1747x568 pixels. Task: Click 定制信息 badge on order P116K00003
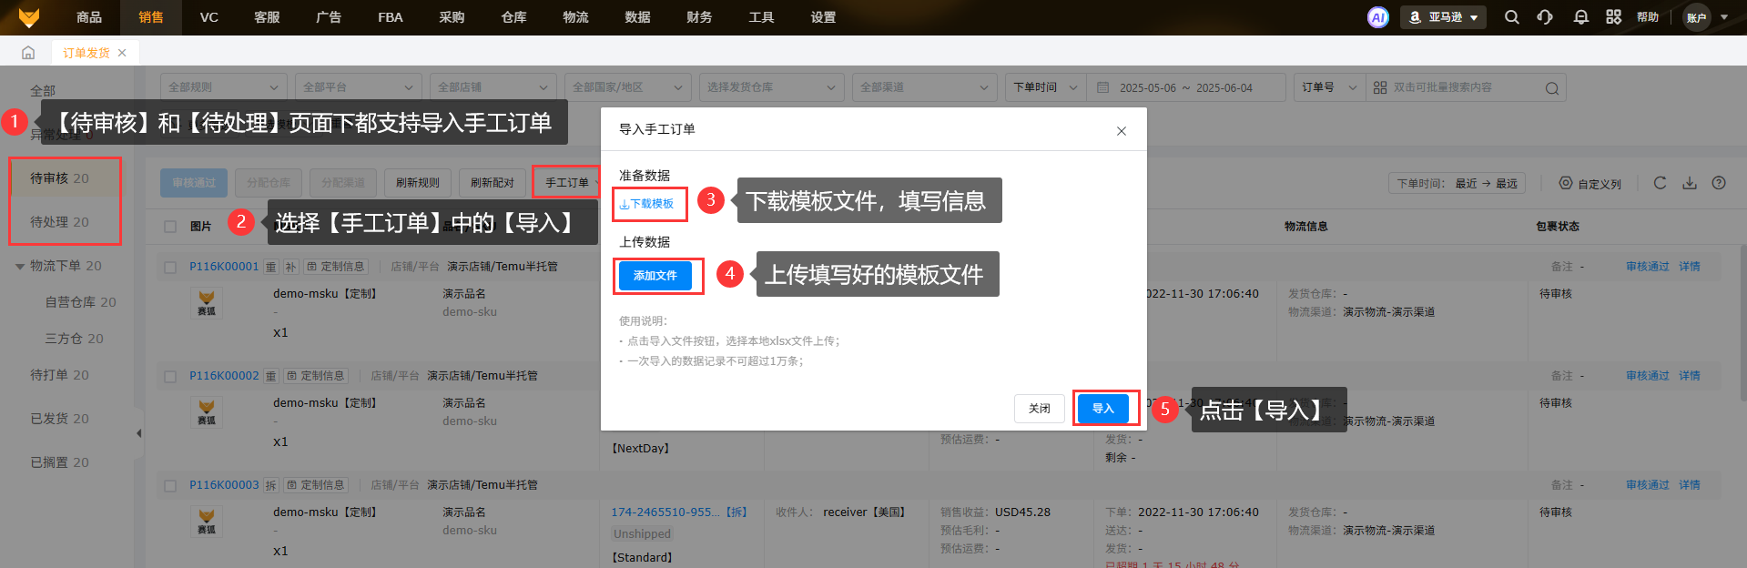coord(316,485)
